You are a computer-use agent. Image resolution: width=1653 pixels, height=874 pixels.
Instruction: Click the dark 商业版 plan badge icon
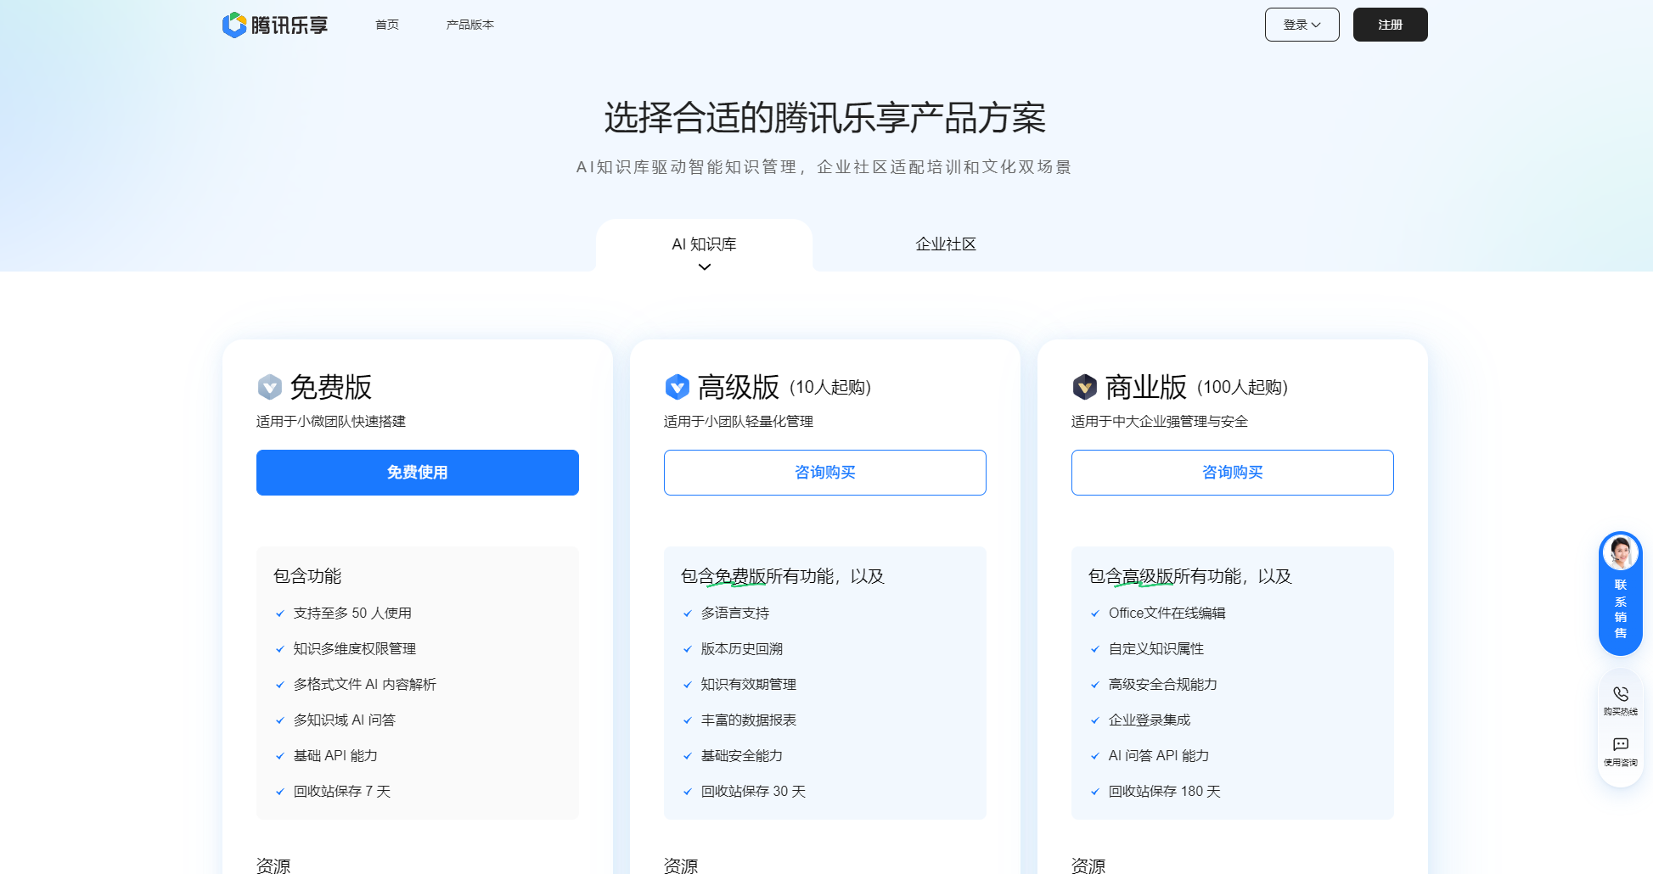1084,387
